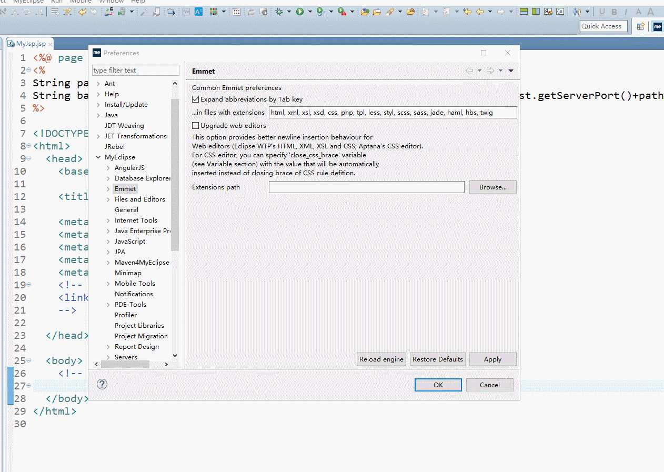Click the two-people icon in toolbar
This screenshot has height=472, width=664.
pyautogui.click(x=577, y=12)
